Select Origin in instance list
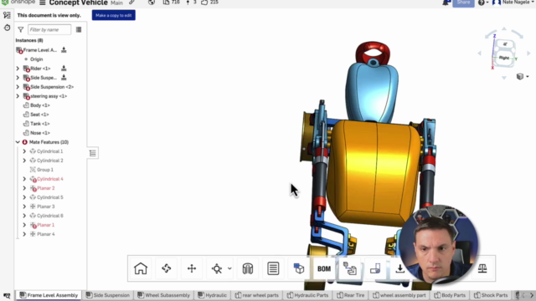The width and height of the screenshot is (536, 301). pyautogui.click(x=36, y=59)
